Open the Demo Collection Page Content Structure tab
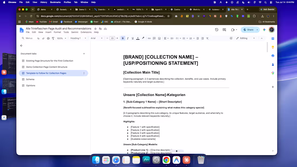 [47, 67]
